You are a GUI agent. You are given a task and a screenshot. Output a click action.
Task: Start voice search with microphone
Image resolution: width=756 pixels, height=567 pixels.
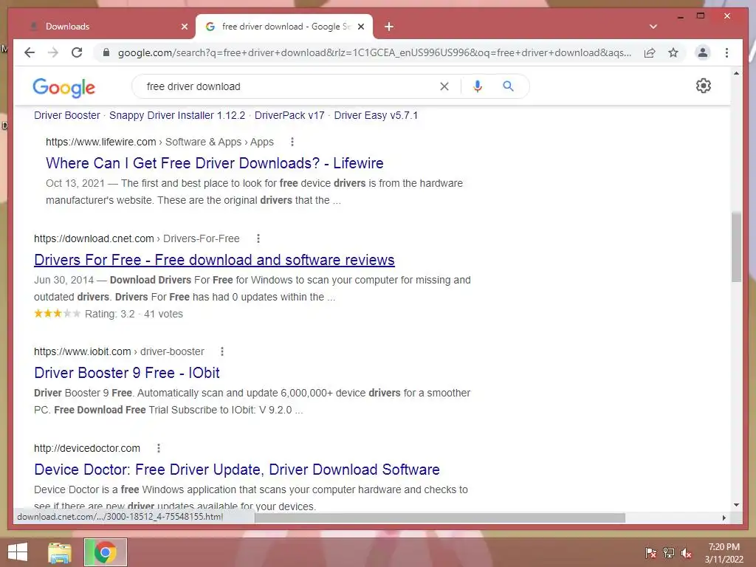[478, 86]
